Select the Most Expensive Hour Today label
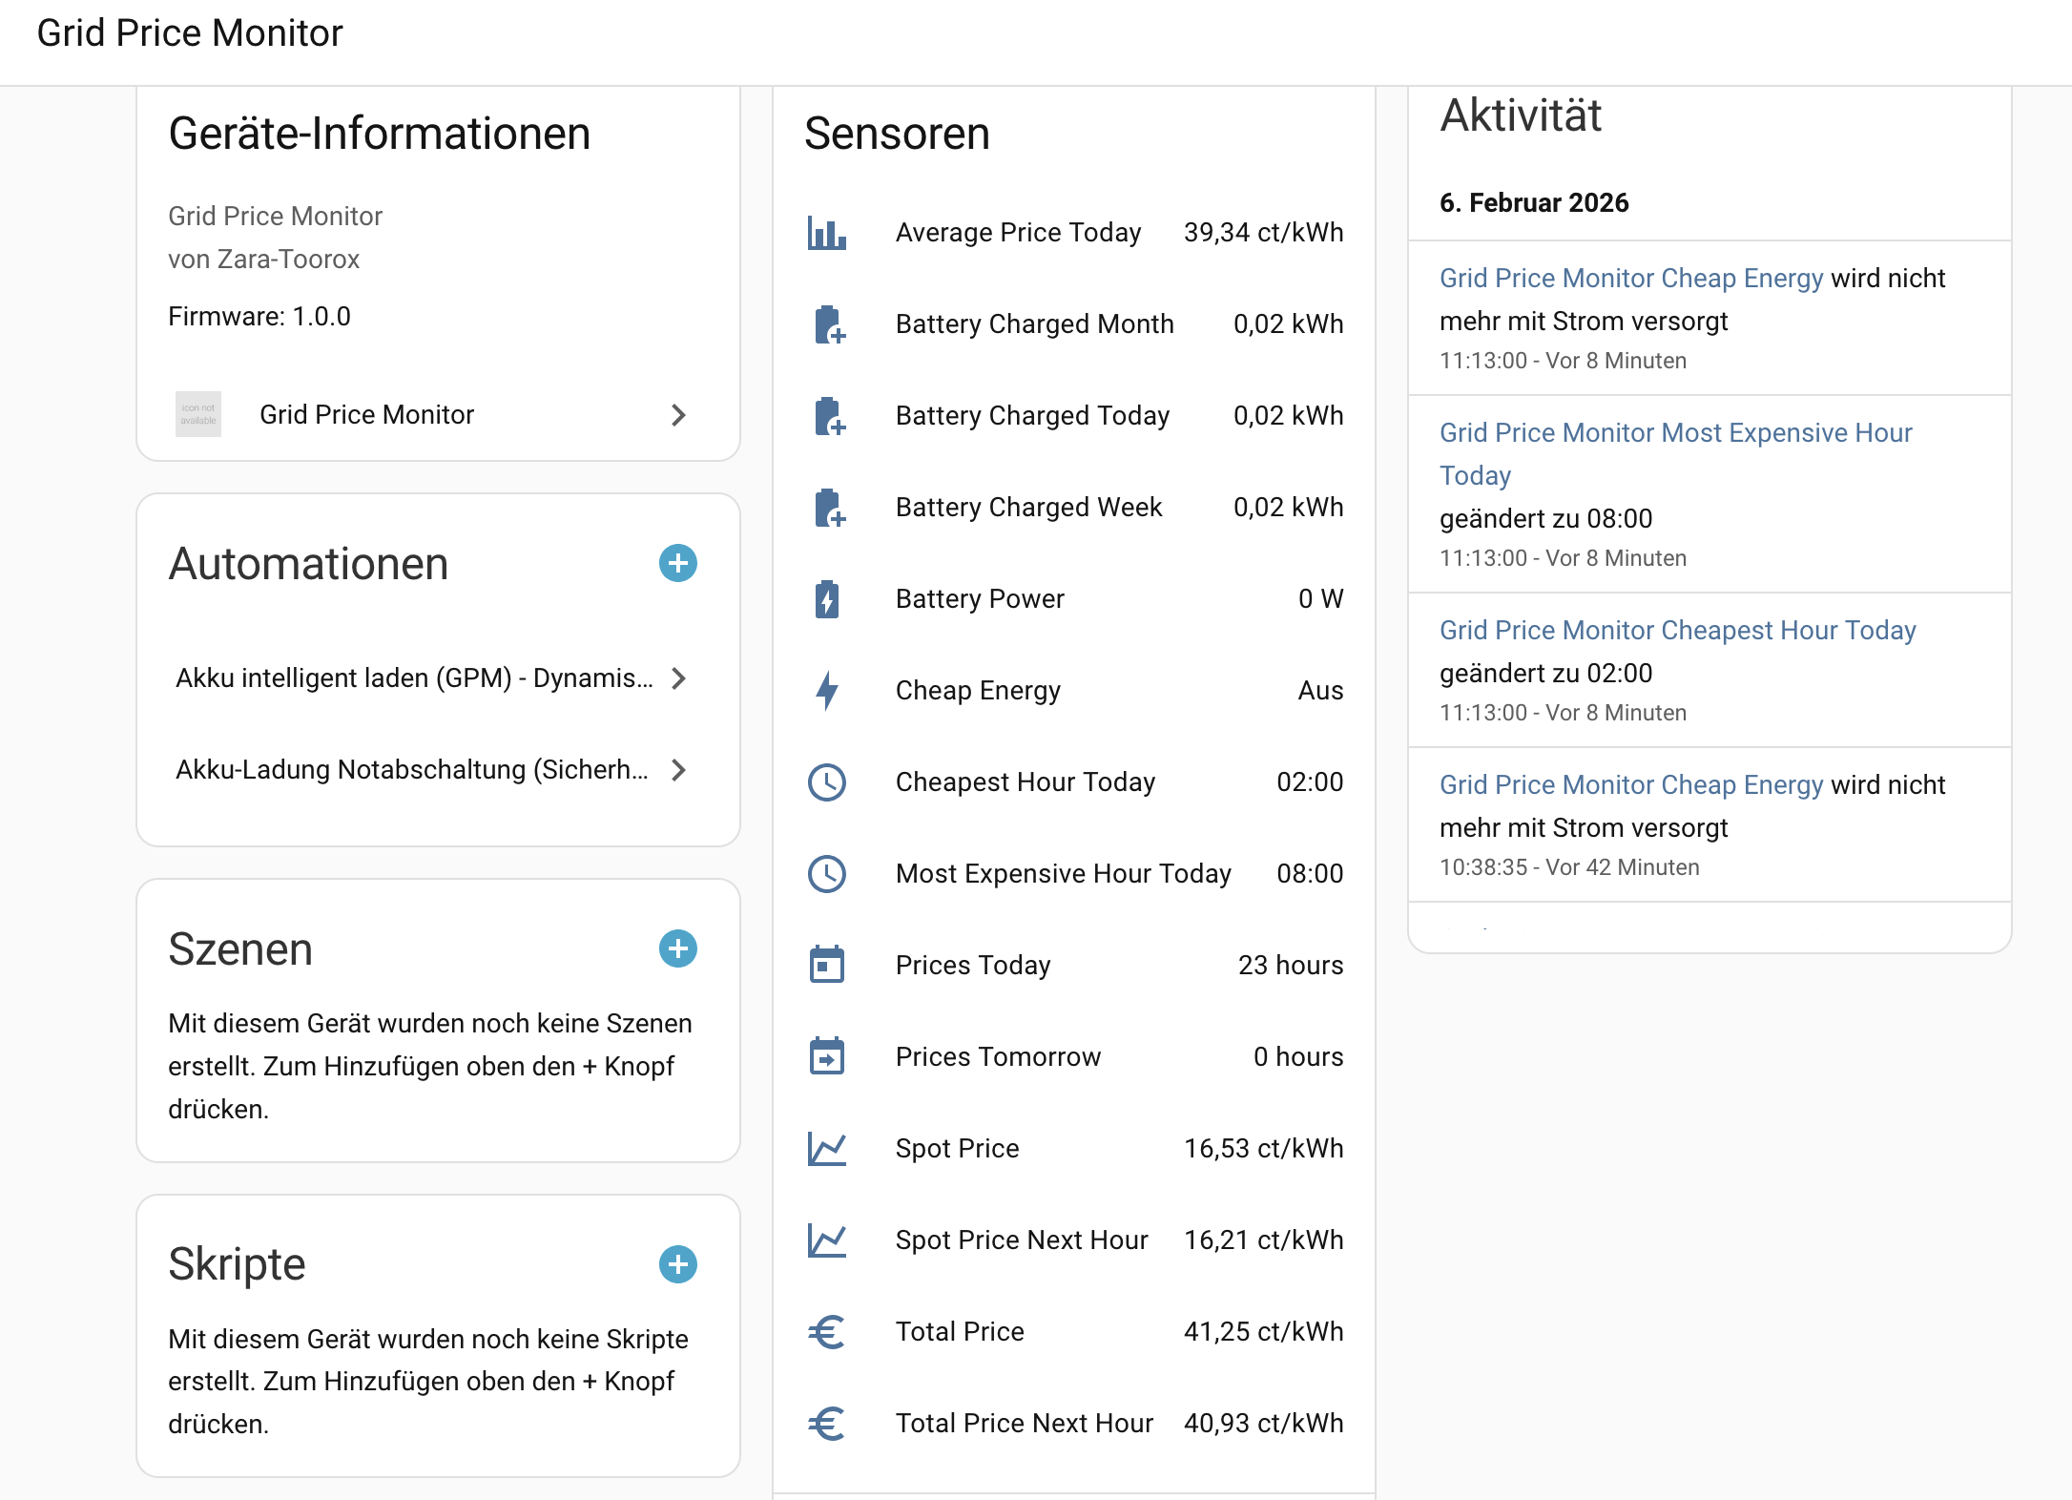The height and width of the screenshot is (1500, 2072). (1064, 874)
